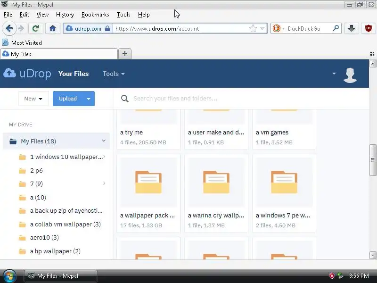Viewport: 377px width, 283px height.
Task: Click the page scrollbar down arrow
Action: pos(373,255)
